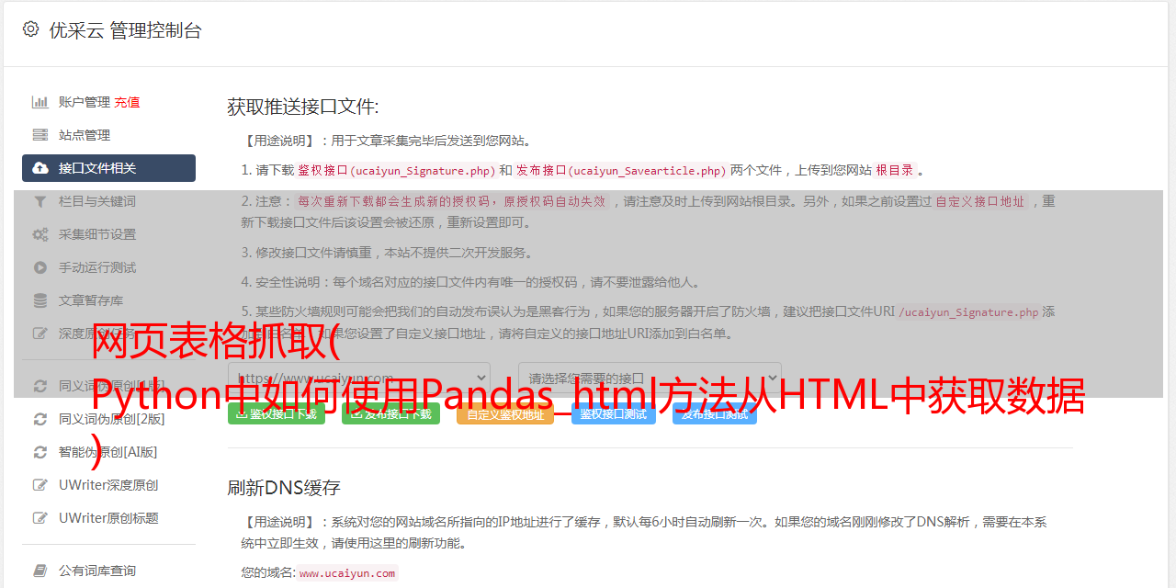This screenshot has height=588, width=1176.
Task: Click the refresh icon for 同义词伪原创[2版]
Action: 40,419
